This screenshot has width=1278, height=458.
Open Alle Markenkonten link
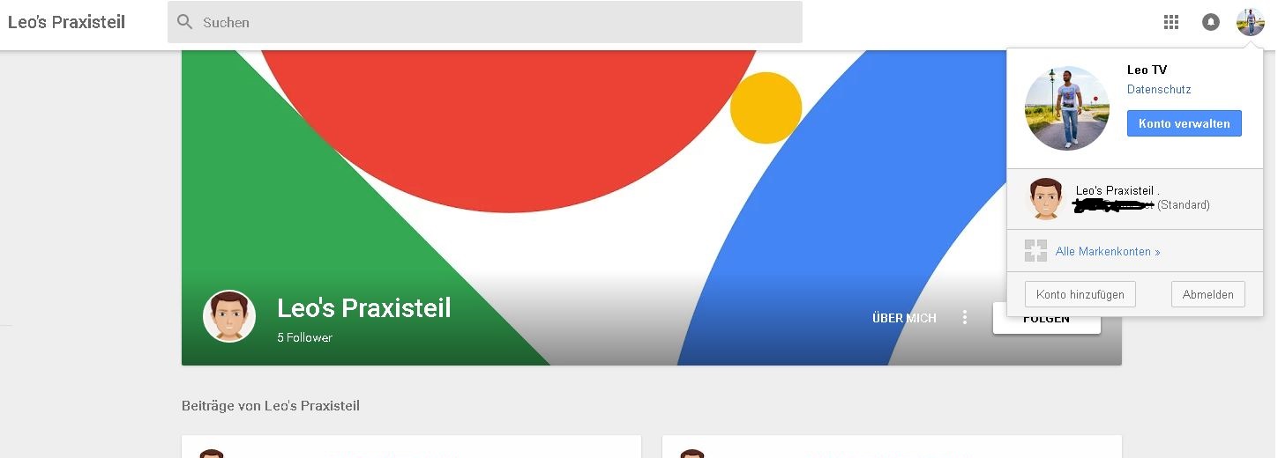[x=1108, y=252]
